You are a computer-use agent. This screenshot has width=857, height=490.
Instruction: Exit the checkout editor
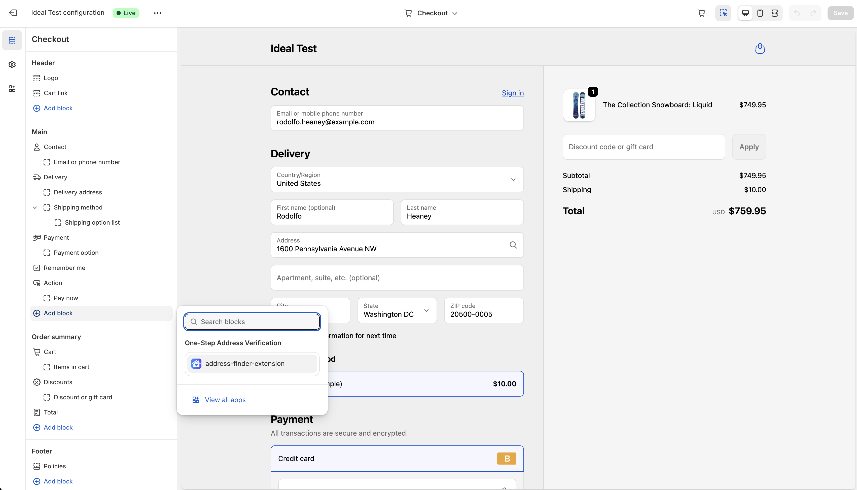click(13, 13)
